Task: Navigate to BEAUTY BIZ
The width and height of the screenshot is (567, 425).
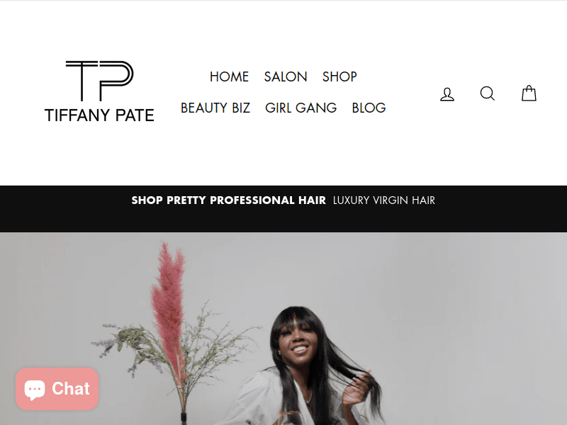Action: [x=215, y=108]
